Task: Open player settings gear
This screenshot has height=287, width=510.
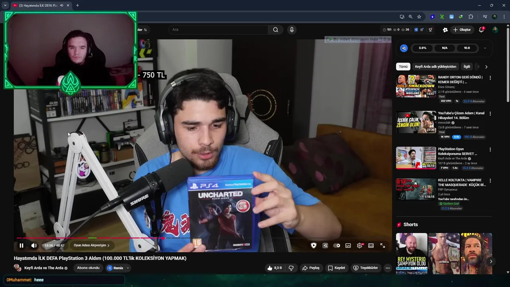Action: pyautogui.click(x=359, y=246)
